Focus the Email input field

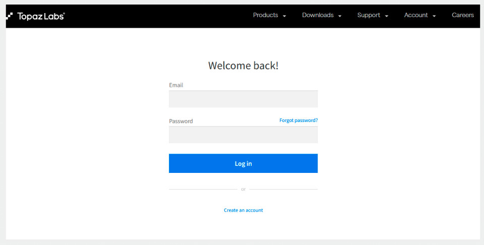pyautogui.click(x=243, y=99)
